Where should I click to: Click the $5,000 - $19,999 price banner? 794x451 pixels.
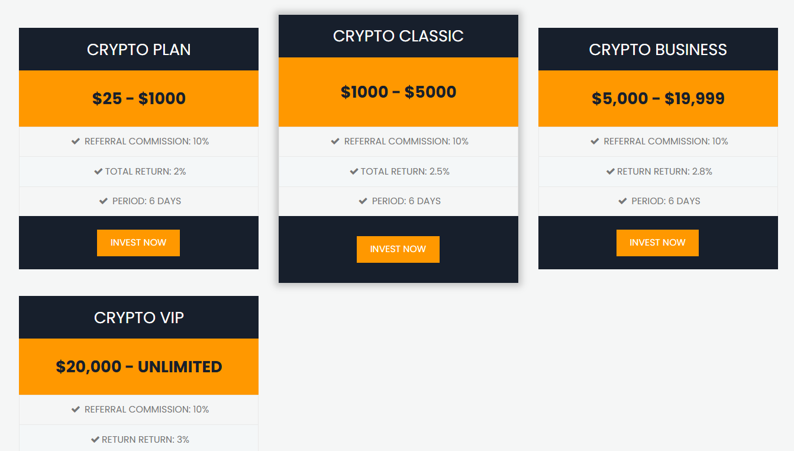[658, 98]
